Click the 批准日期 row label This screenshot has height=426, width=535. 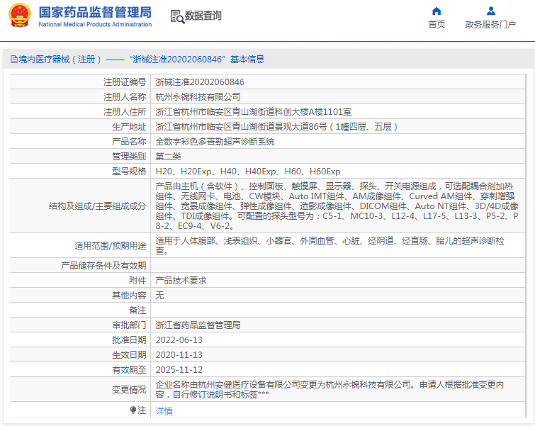click(129, 340)
